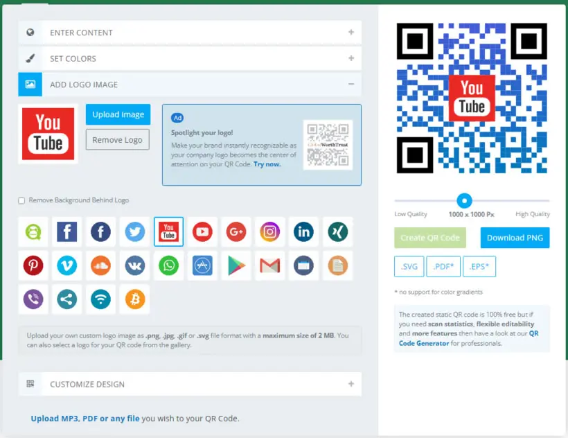This screenshot has height=438, width=568.
Task: Choose the Bitcoin logo icon
Action: click(135, 299)
